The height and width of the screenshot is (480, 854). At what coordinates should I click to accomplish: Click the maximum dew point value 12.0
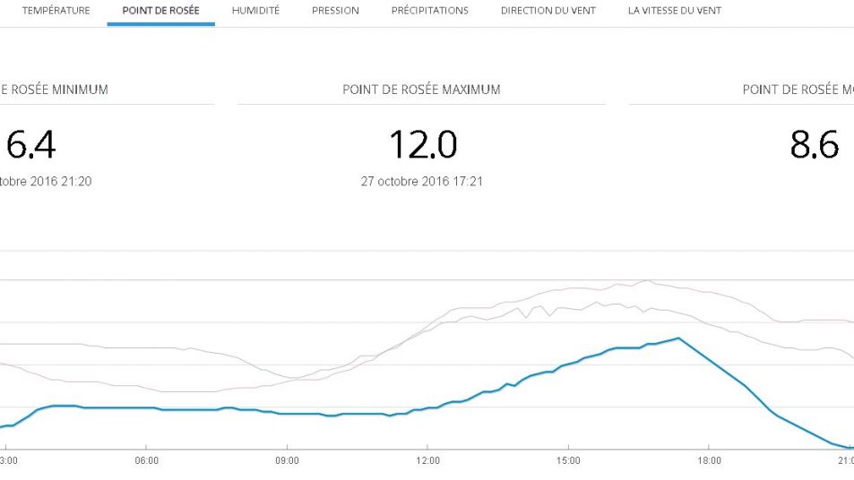pos(422,144)
